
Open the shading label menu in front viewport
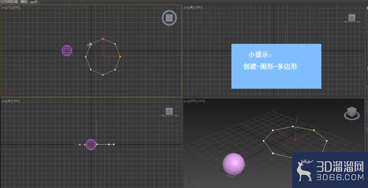point(199,8)
